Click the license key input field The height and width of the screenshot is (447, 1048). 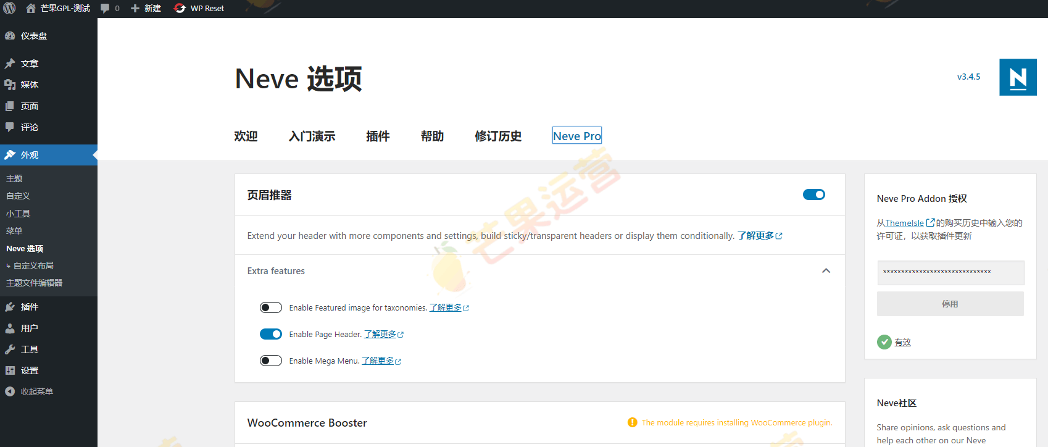(950, 272)
